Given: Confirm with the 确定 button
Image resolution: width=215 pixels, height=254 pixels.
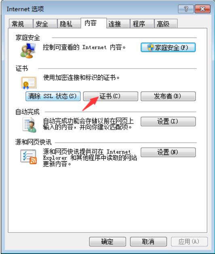Looking at the screenshot, I should [x=107, y=242].
